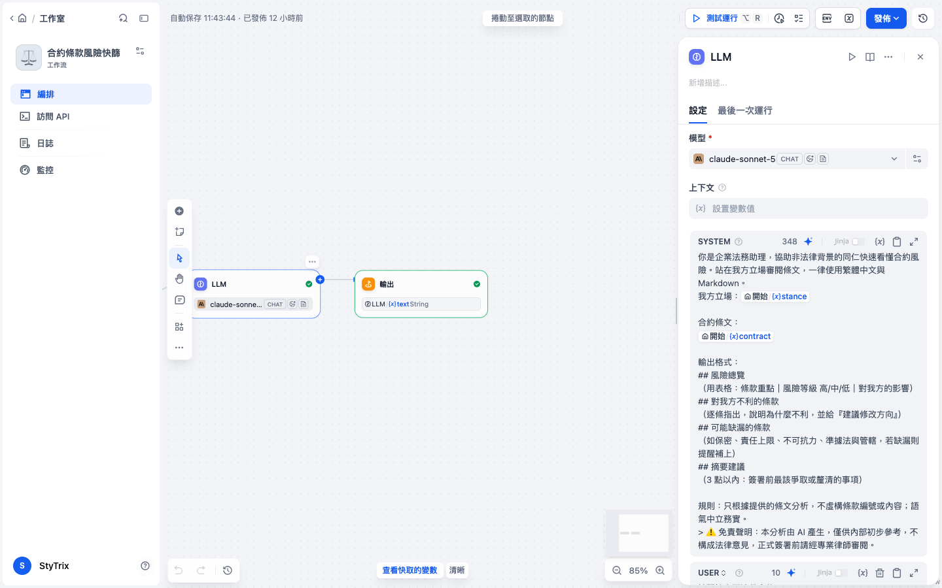The height and width of the screenshot is (588, 942).
Task: Open app settings sliders icon beside 合約條款風險快篩
Action: 140,51
